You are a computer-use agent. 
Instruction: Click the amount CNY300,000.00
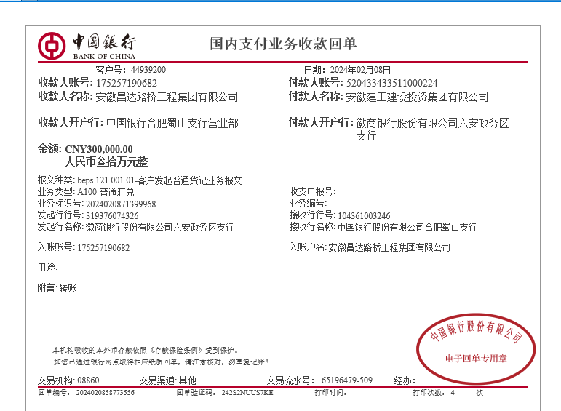tap(99, 150)
